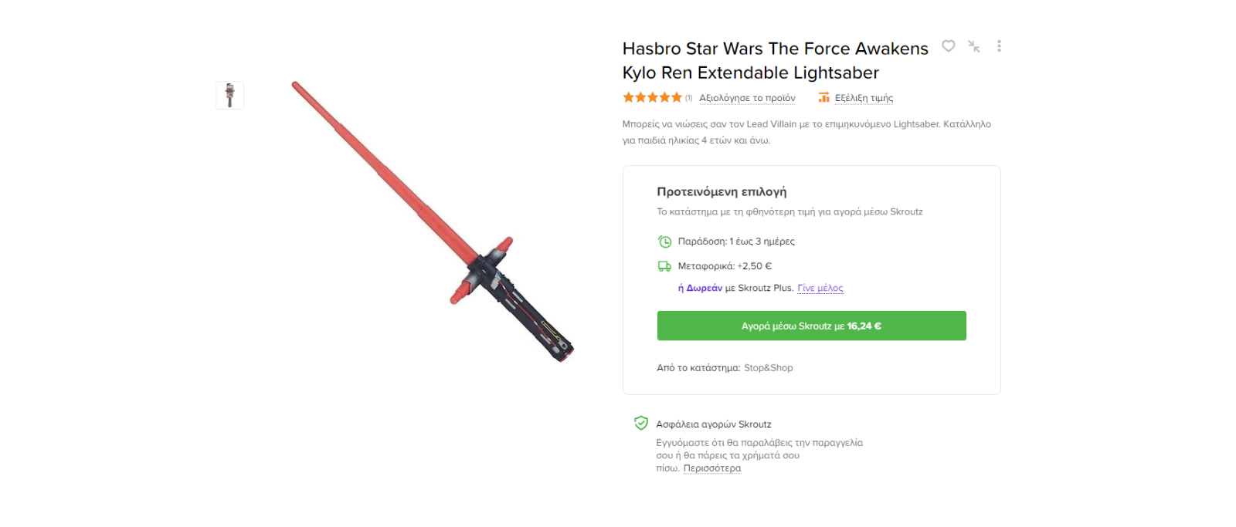
Task: Click the product title Kylo Ren Extendable Lightsaber
Action: click(776, 60)
